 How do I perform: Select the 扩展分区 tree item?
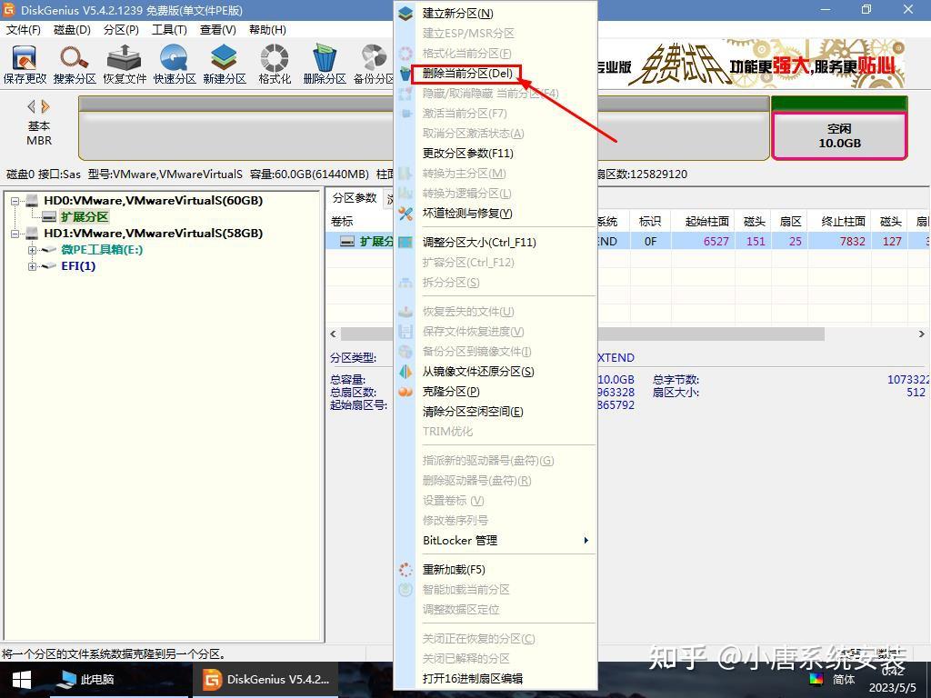click(x=85, y=216)
